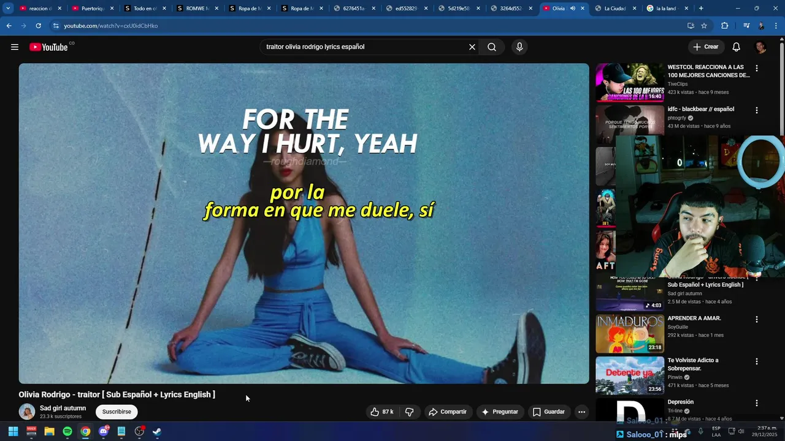Open options for idfc blackbear video

coord(757,110)
